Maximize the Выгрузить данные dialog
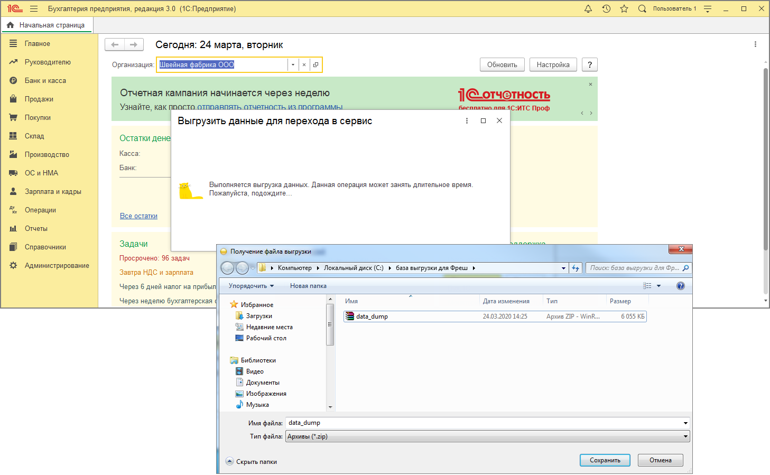The height and width of the screenshot is (475, 770). 483,120
